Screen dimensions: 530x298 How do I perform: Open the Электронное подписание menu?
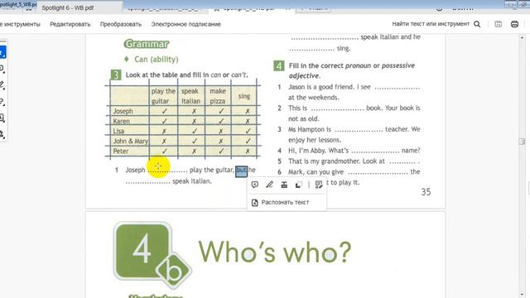coord(185,24)
